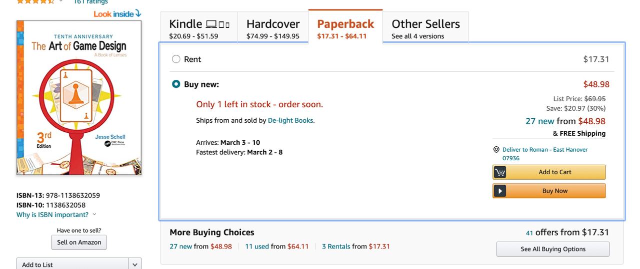640x269 pixels.
Task: Expand the Add to List dropdown arrow
Action: [x=134, y=265]
